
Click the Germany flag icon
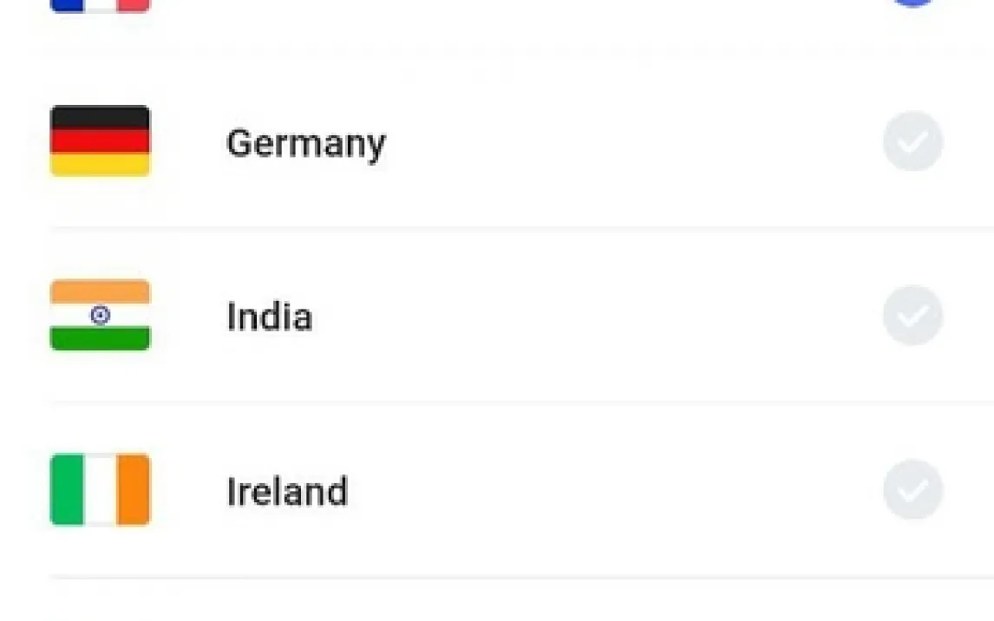coord(100,141)
